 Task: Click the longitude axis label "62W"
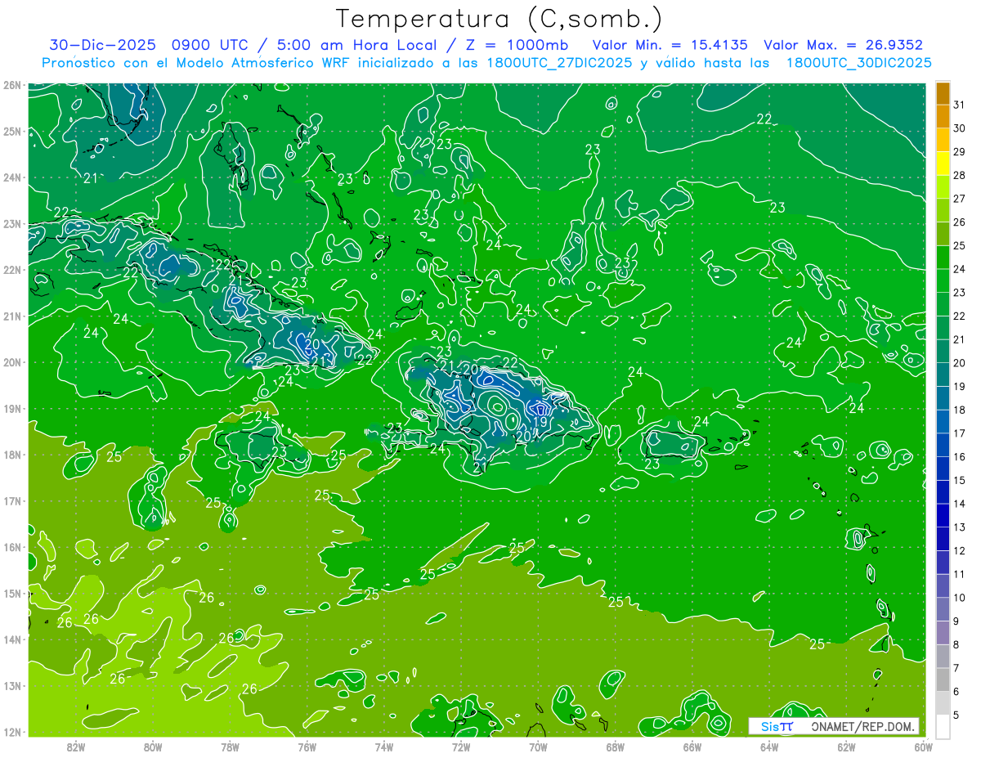847,747
